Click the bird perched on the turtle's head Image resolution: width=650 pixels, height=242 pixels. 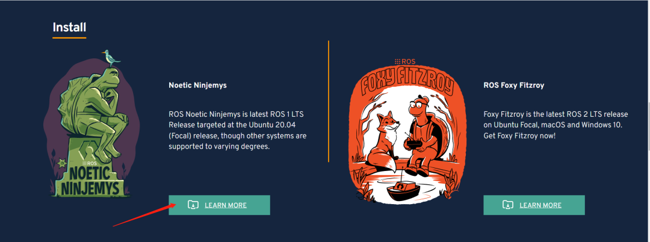point(111,57)
